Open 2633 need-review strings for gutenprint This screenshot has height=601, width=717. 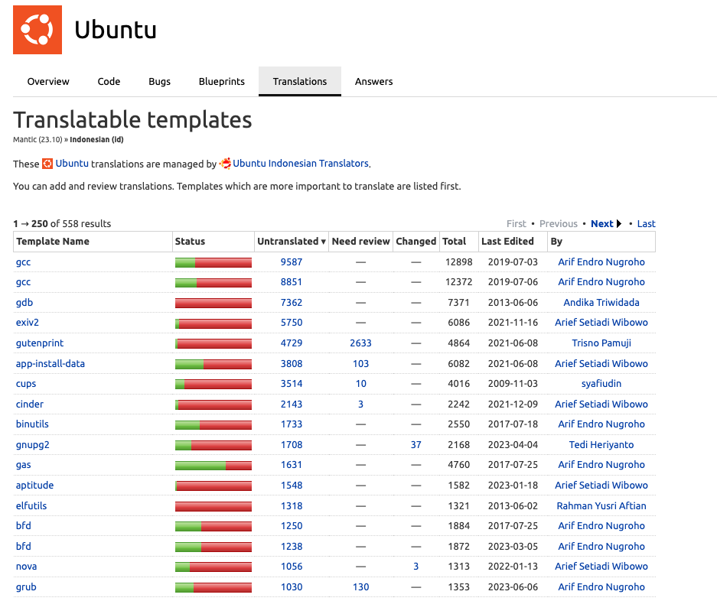pos(360,343)
